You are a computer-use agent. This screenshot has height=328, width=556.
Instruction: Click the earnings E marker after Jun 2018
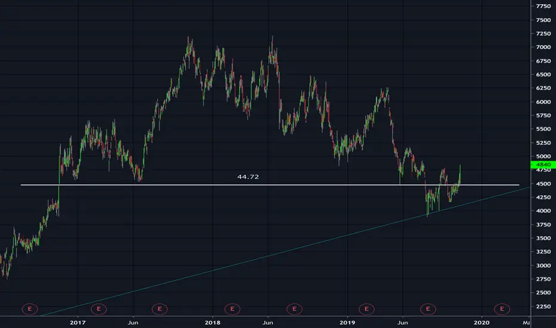[294, 309]
